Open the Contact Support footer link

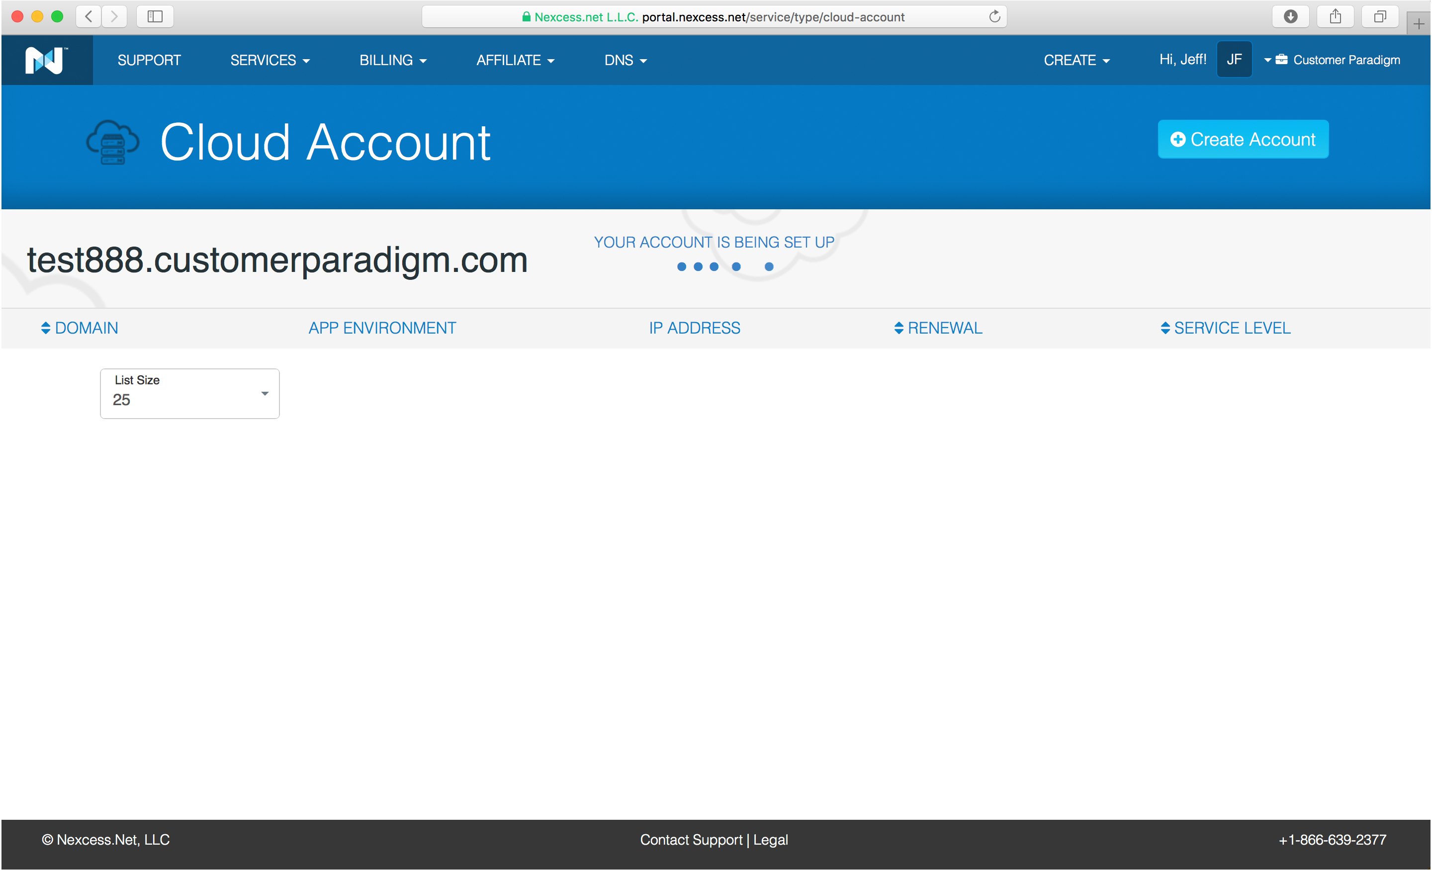coord(691,840)
